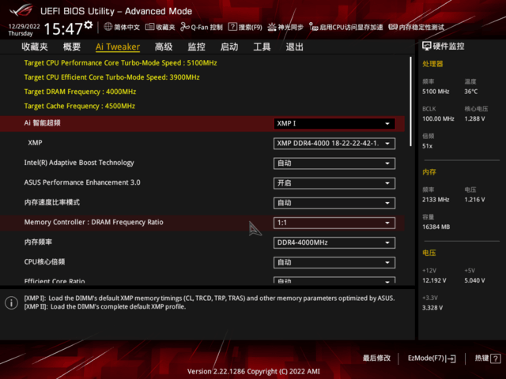Click 最后修改 last modified button

[x=376, y=358]
